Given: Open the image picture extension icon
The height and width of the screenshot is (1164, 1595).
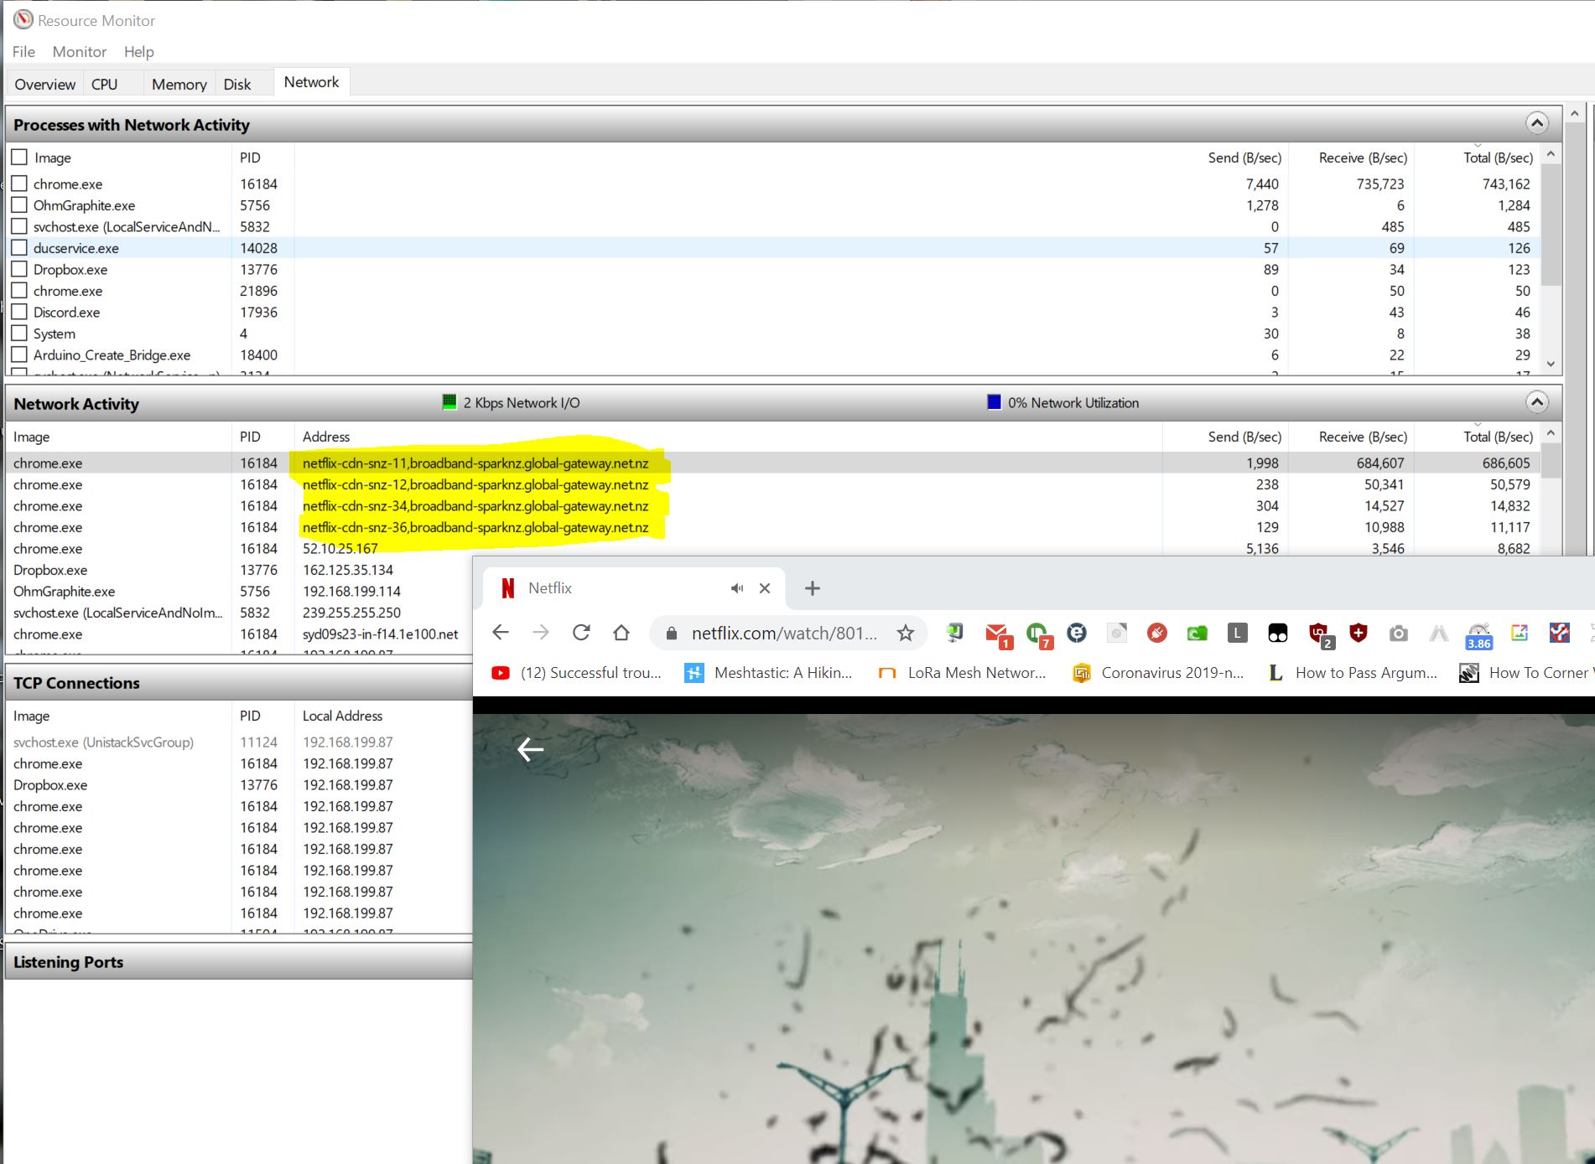Looking at the screenshot, I should coord(1519,633).
